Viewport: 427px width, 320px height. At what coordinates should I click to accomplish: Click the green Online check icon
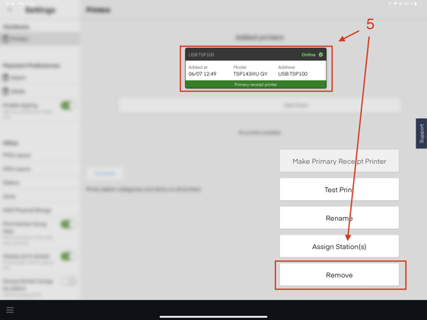(x=320, y=55)
